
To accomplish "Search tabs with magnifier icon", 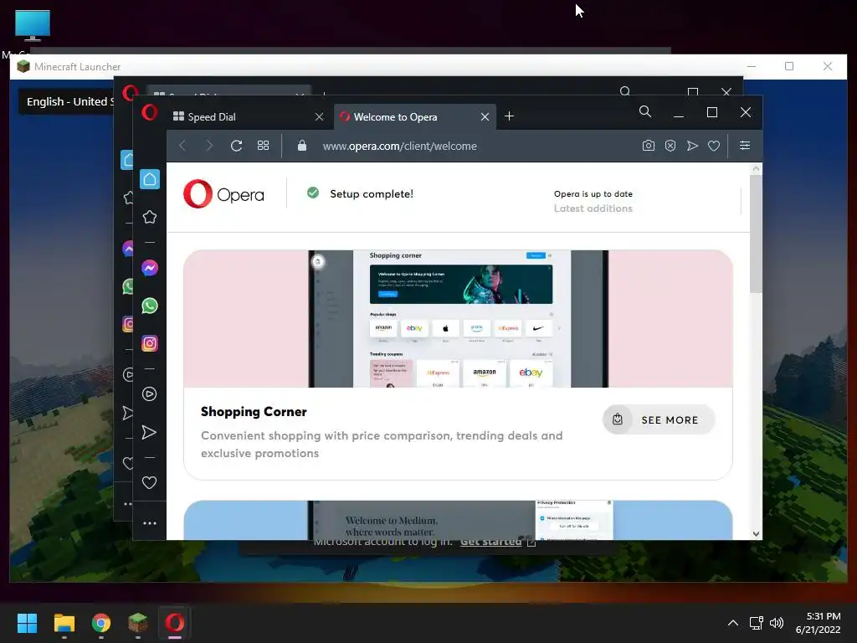I will (x=645, y=112).
